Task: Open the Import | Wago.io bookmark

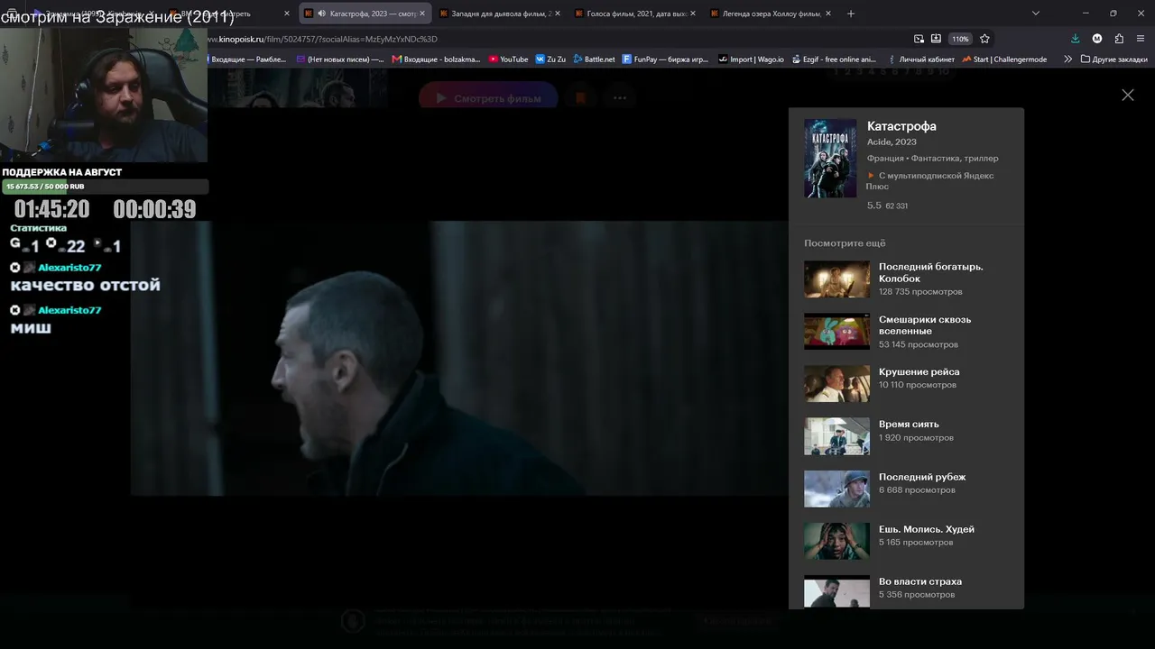Action: (x=752, y=59)
